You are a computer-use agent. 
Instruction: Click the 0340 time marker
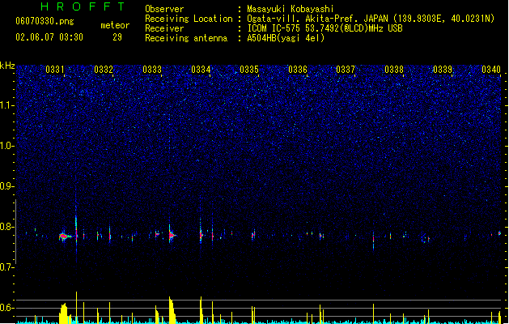pyautogui.click(x=491, y=70)
